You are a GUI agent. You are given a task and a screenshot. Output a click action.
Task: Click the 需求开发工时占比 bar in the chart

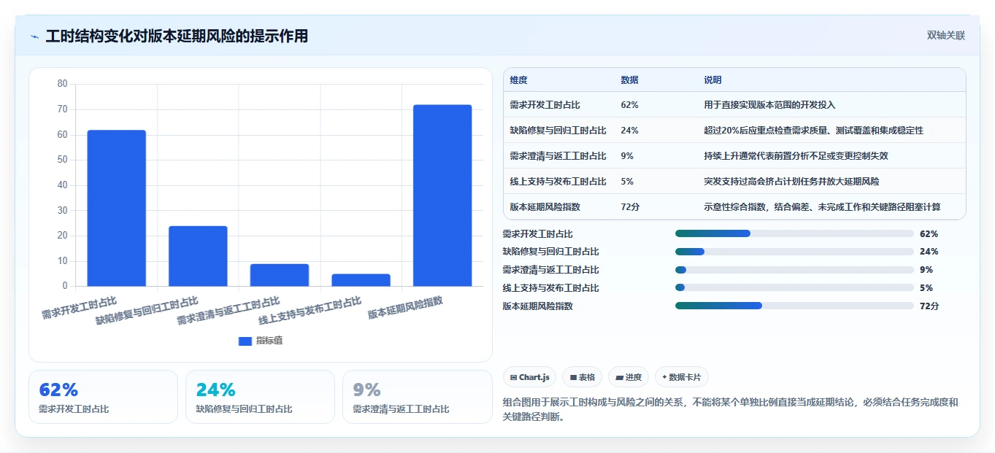coord(117,208)
